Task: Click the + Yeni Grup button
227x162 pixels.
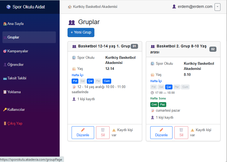Action: point(81,33)
